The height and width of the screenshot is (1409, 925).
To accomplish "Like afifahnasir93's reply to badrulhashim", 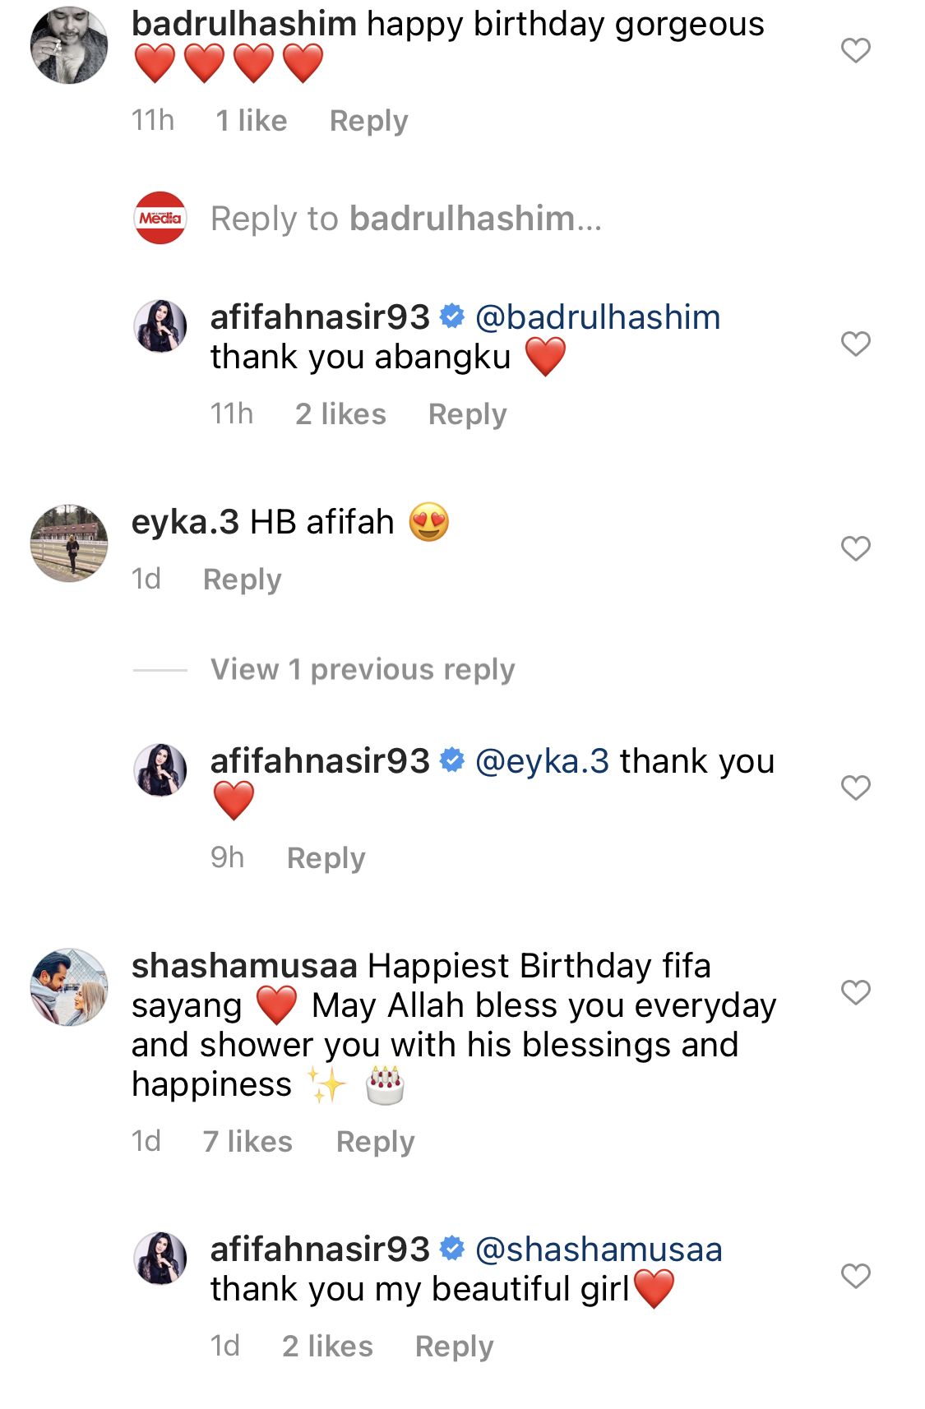I will 855,344.
